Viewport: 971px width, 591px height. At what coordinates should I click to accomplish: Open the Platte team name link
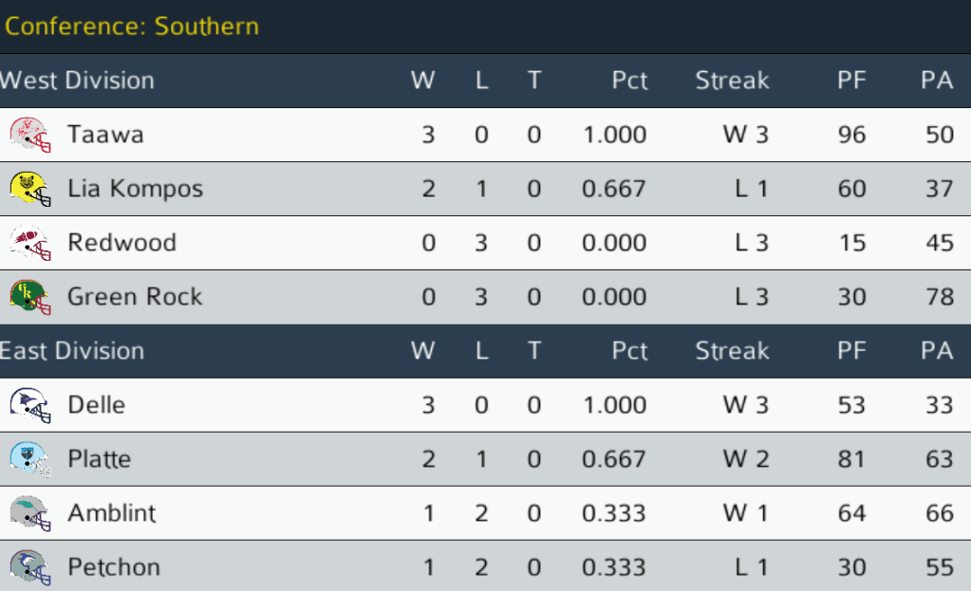[99, 460]
